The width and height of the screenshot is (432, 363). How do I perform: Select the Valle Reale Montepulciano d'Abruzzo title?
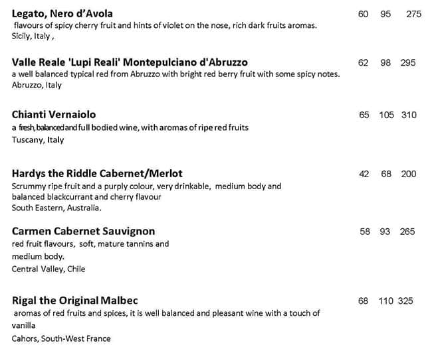(x=130, y=62)
